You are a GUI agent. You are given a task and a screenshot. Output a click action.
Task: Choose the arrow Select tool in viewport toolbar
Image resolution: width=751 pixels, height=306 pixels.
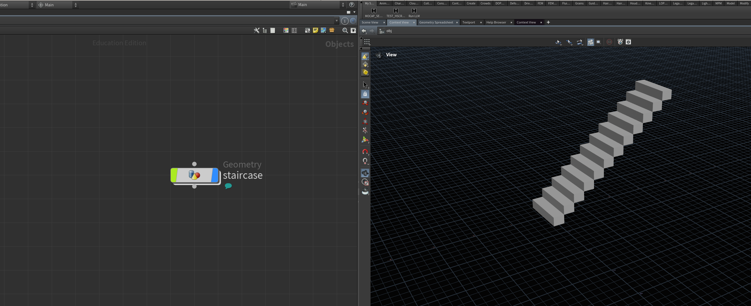(365, 85)
